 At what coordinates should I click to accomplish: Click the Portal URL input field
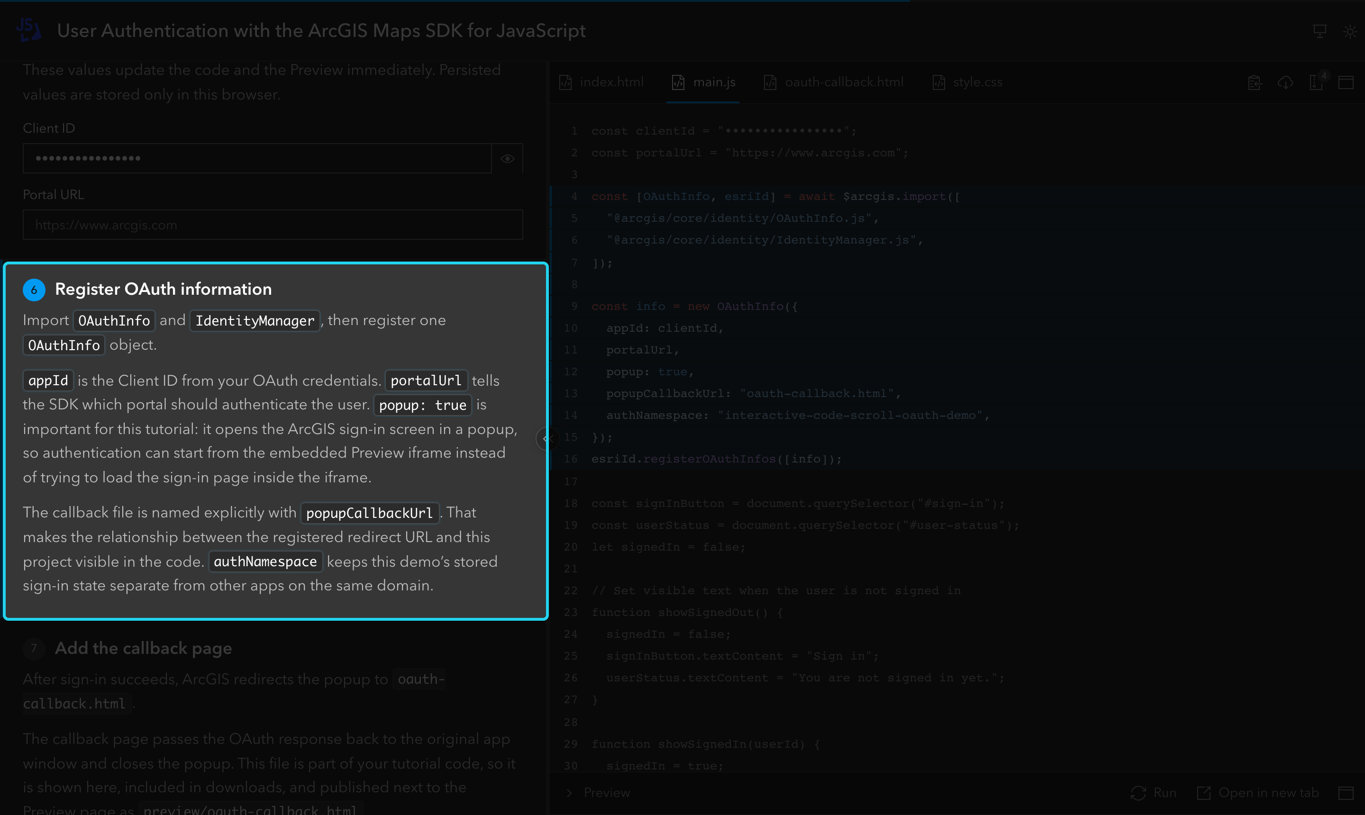[273, 225]
